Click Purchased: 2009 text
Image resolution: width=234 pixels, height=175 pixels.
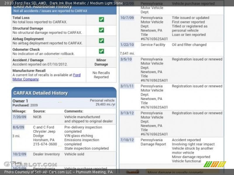(x=25, y=105)
